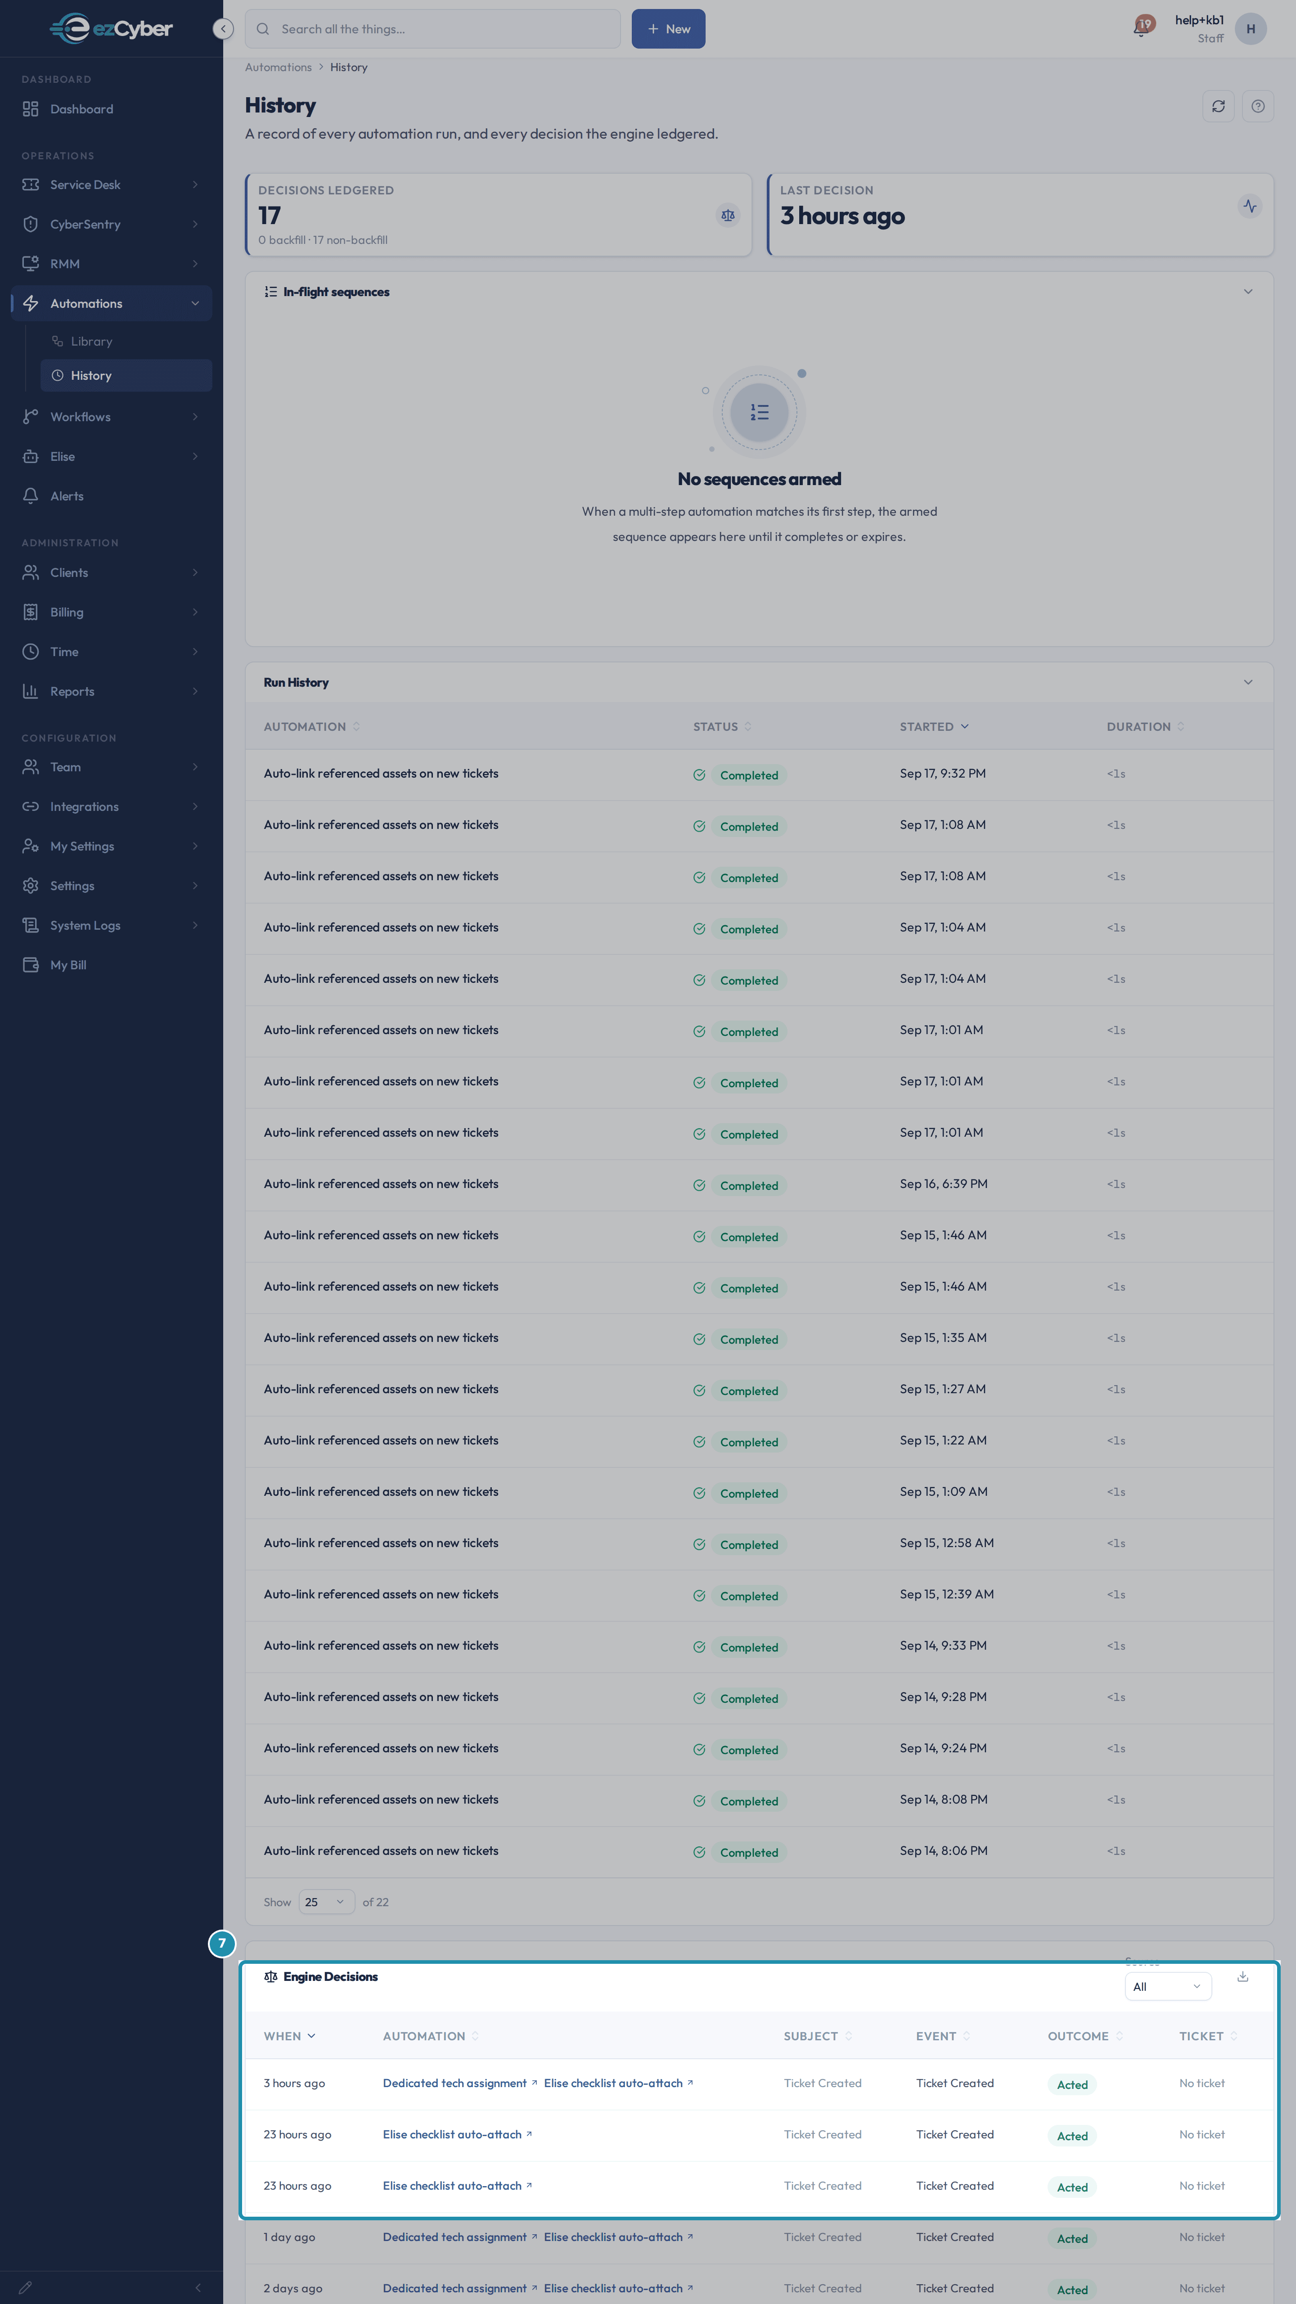
Task: Expand the Elise sidebar menu
Action: [111, 457]
